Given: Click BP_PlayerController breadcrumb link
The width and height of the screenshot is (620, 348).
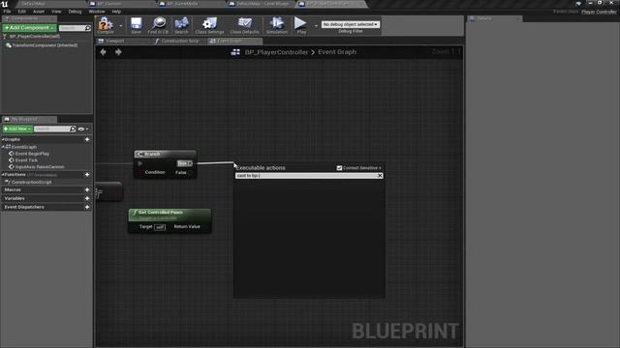Looking at the screenshot, I should [276, 52].
